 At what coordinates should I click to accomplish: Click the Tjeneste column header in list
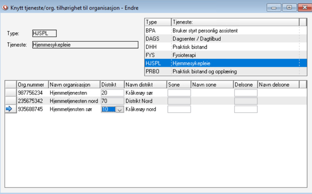tap(235, 22)
